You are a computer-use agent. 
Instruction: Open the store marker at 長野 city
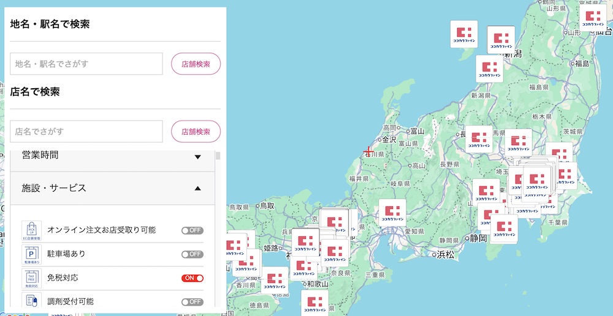click(479, 139)
